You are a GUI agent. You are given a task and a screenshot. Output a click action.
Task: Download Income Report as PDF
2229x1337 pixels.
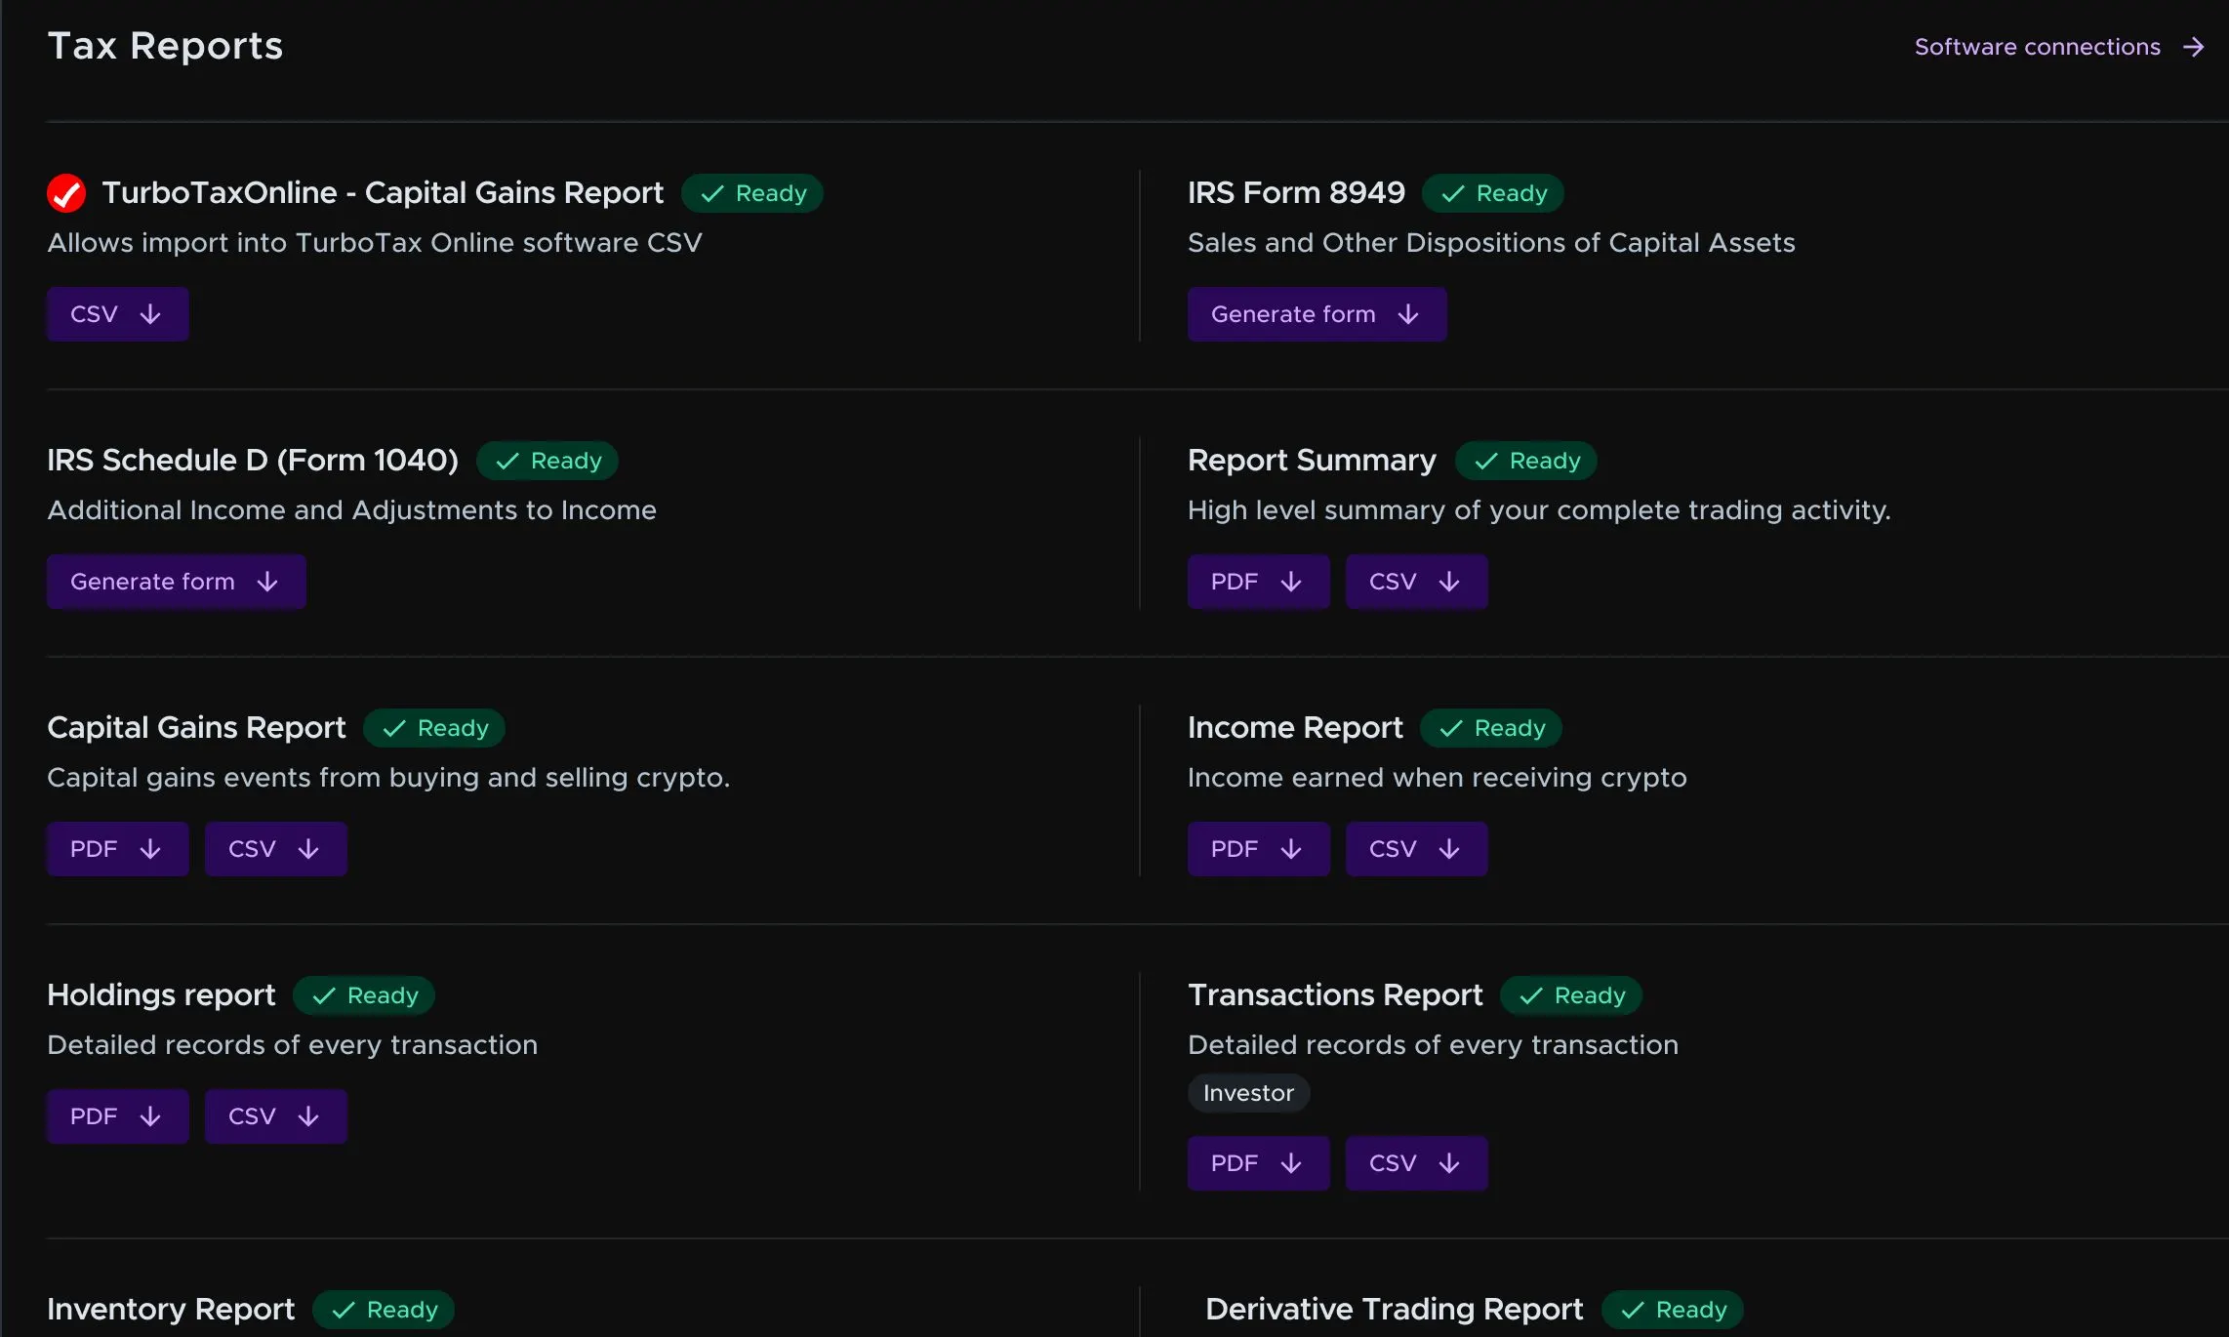click(x=1257, y=849)
